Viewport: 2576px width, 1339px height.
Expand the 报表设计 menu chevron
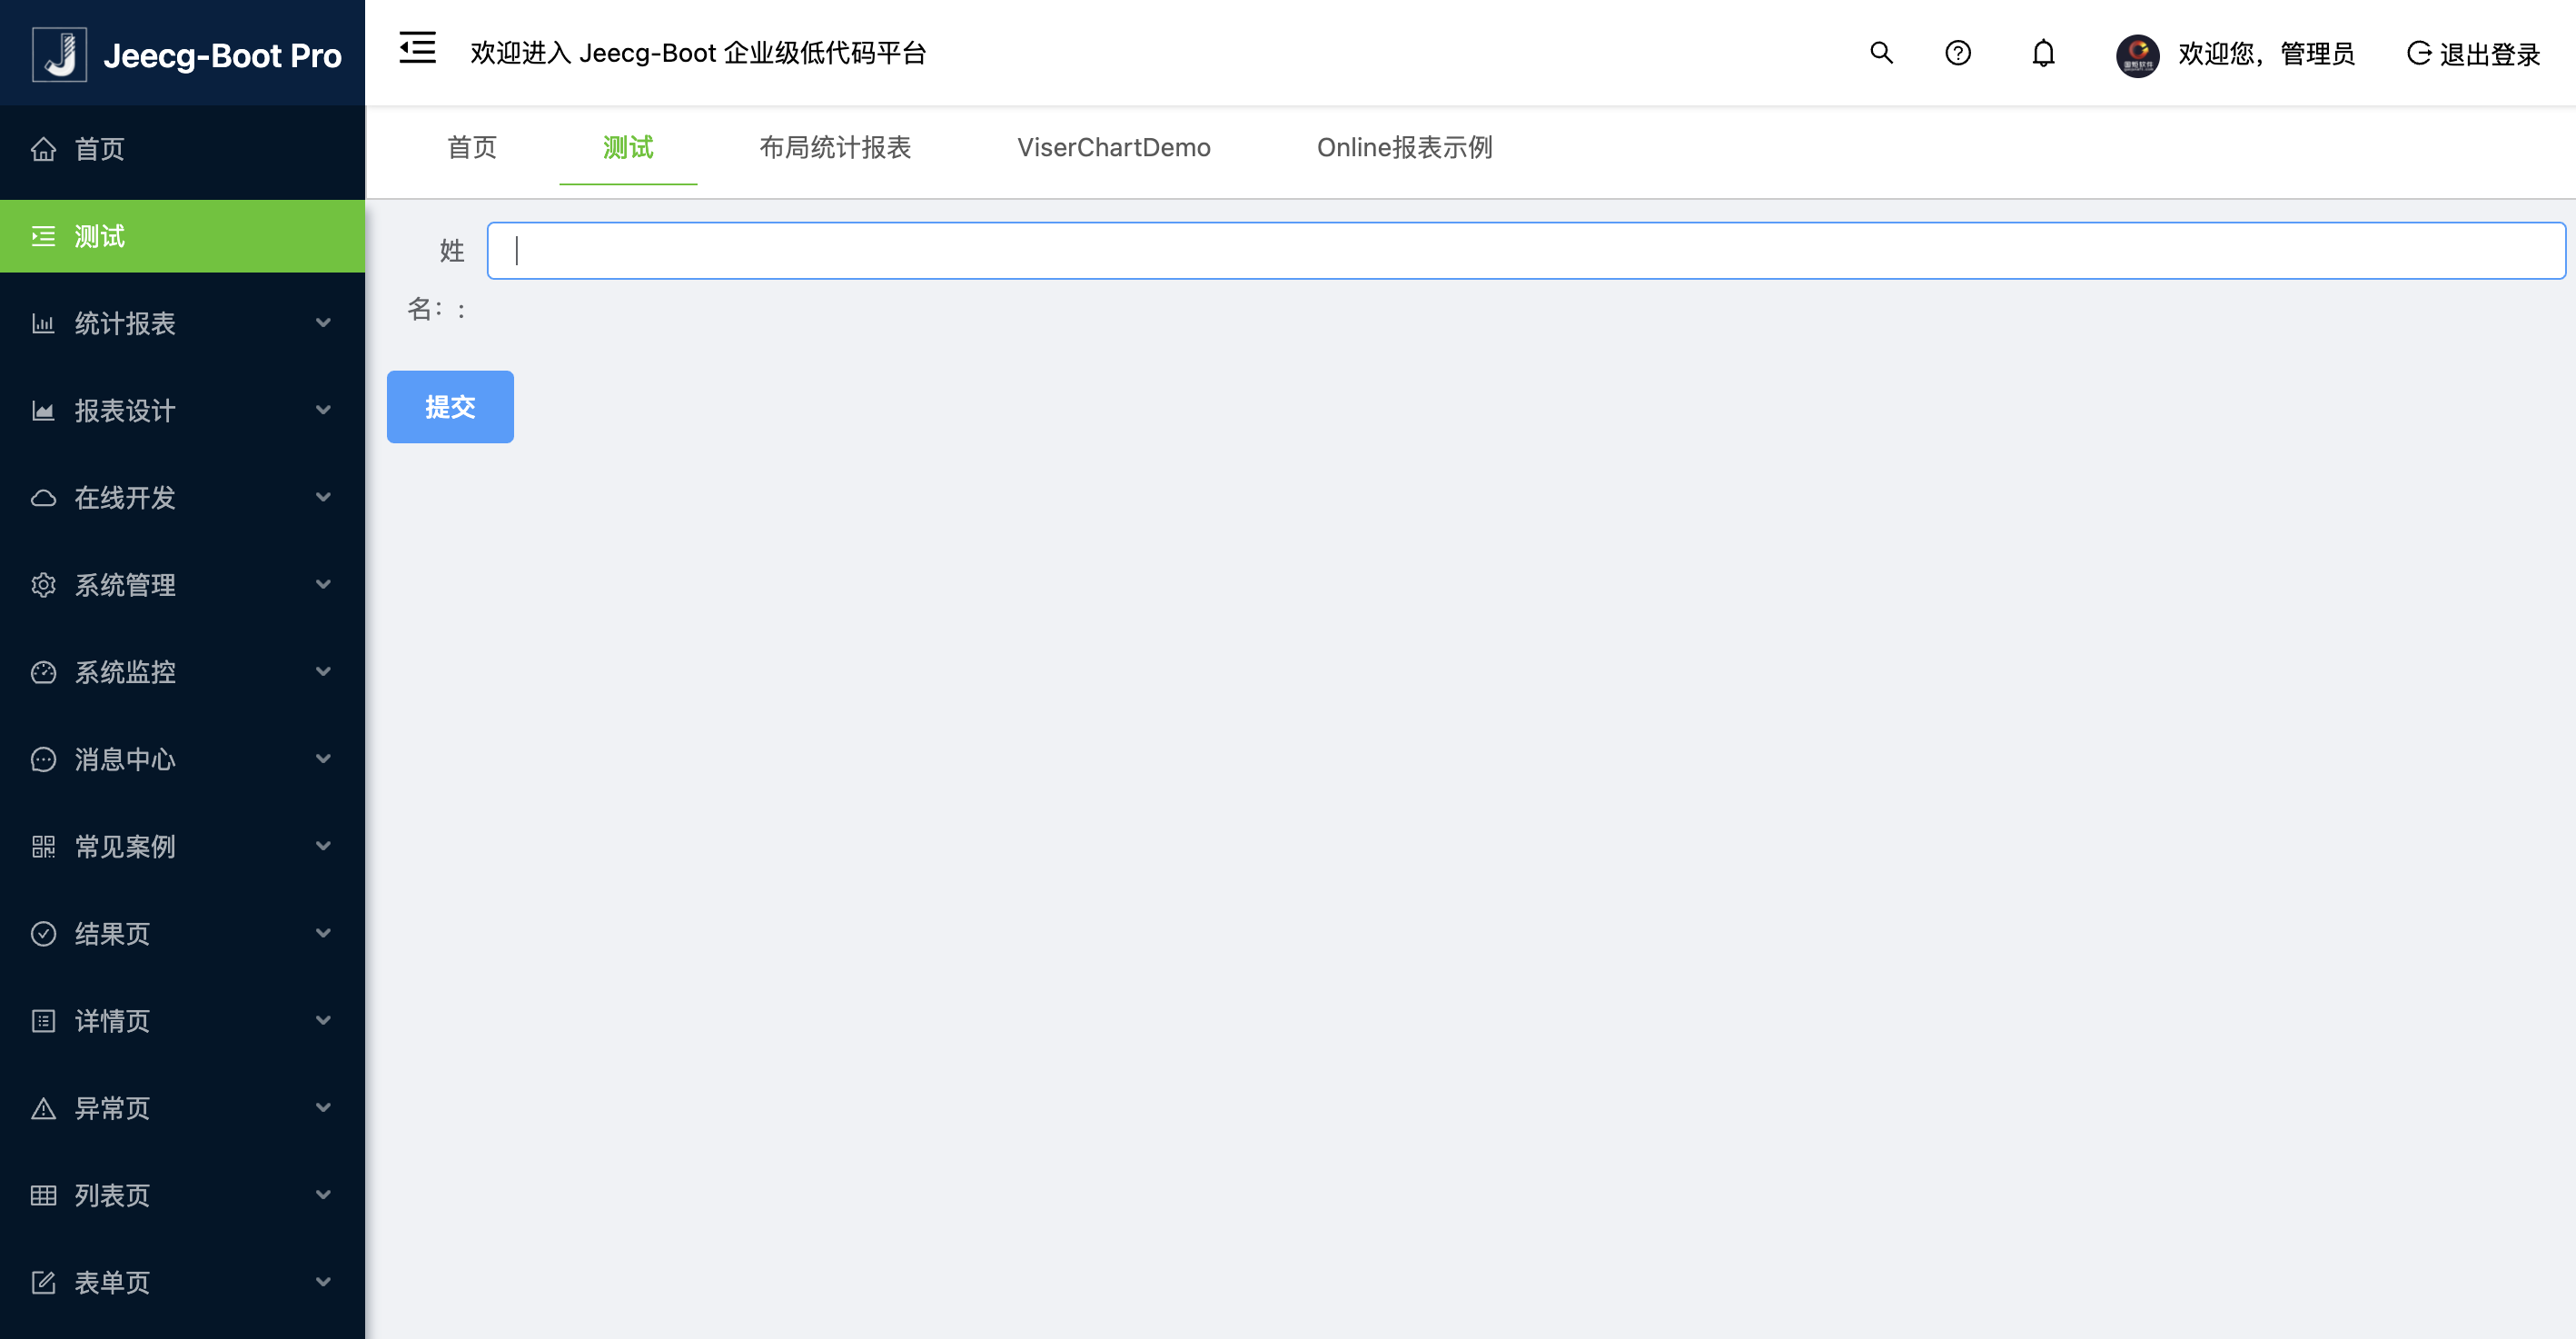coord(323,410)
